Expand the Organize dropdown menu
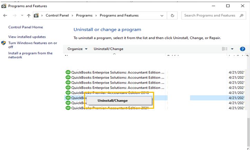 click(x=77, y=49)
